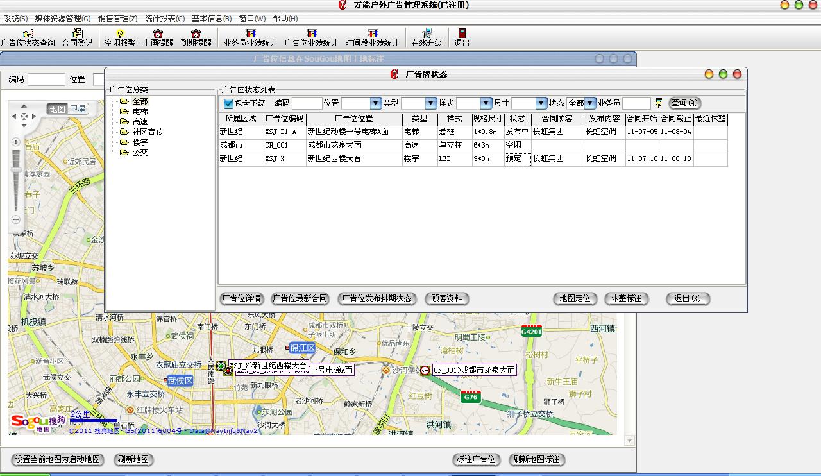Click 刷新地图标注 button

pyautogui.click(x=537, y=459)
